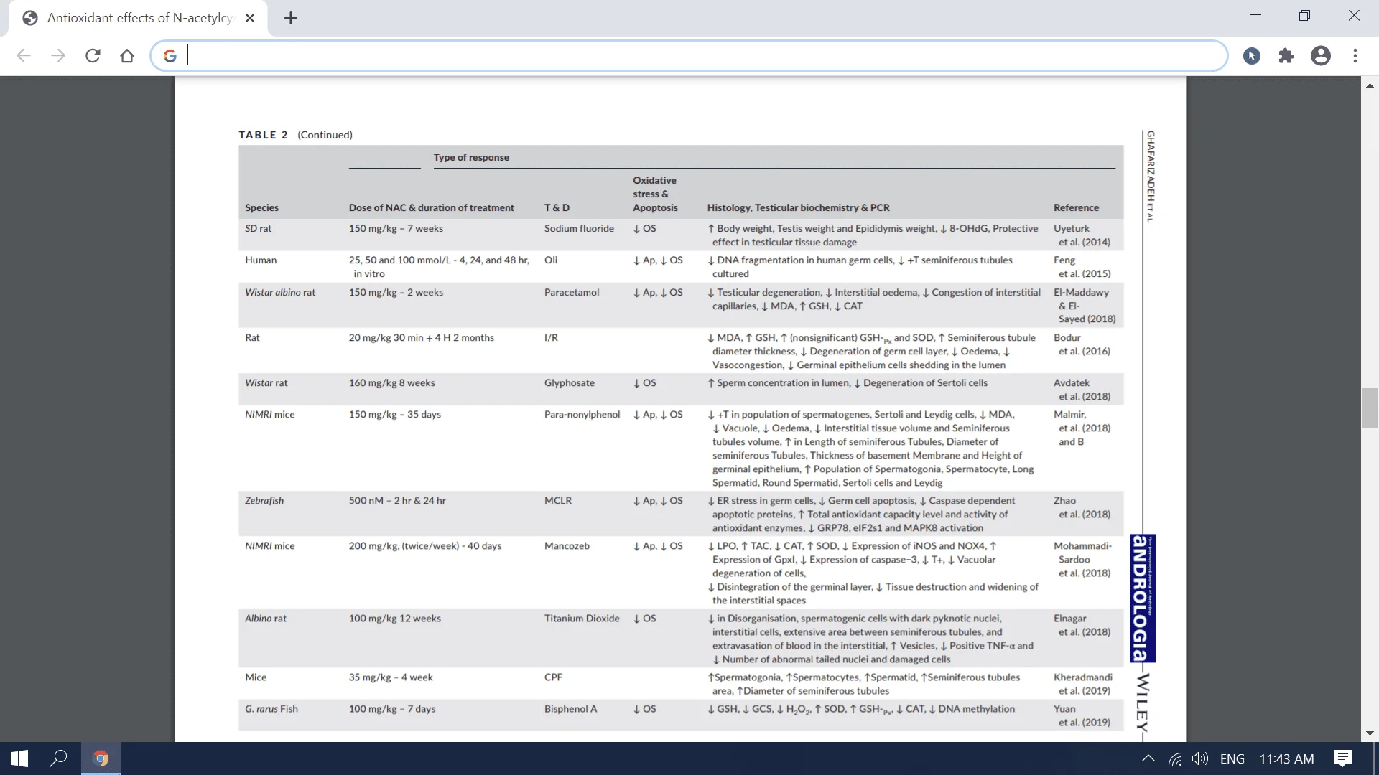
Task: Click the 'Paracetamol' table cell
Action: 572,292
